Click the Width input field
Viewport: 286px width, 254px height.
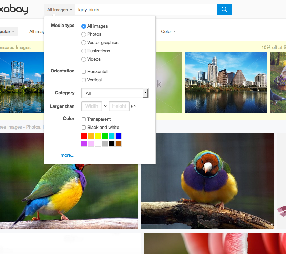coord(92,106)
